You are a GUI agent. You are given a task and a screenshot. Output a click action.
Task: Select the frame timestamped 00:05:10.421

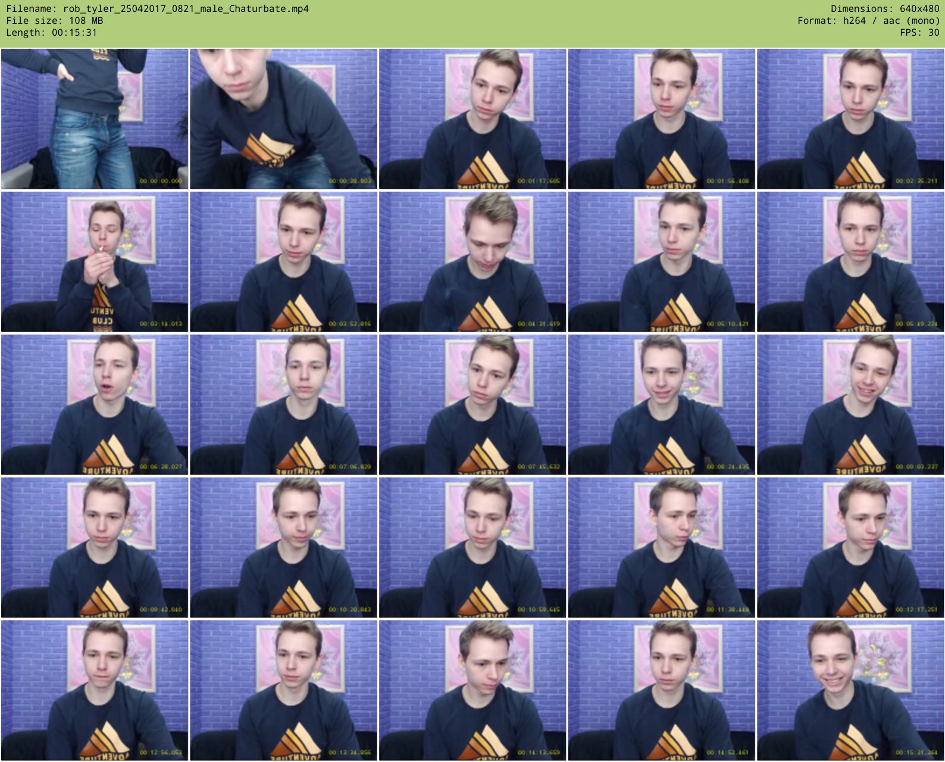[662, 262]
